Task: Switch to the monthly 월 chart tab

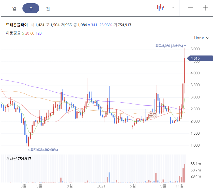Action: 48,9
